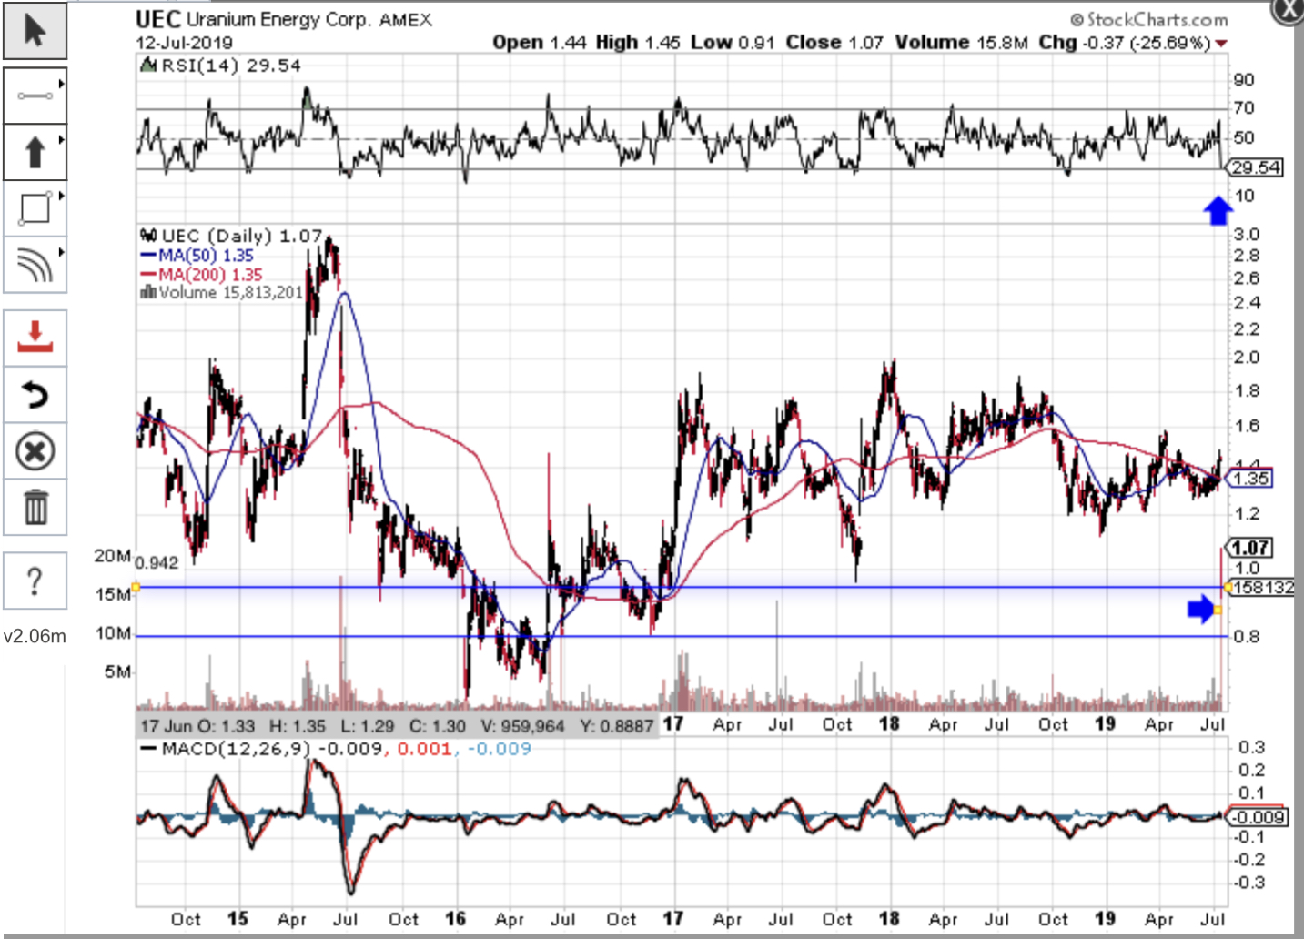Close the chart annotation window
1304x939 pixels.
pyautogui.click(x=1289, y=10)
